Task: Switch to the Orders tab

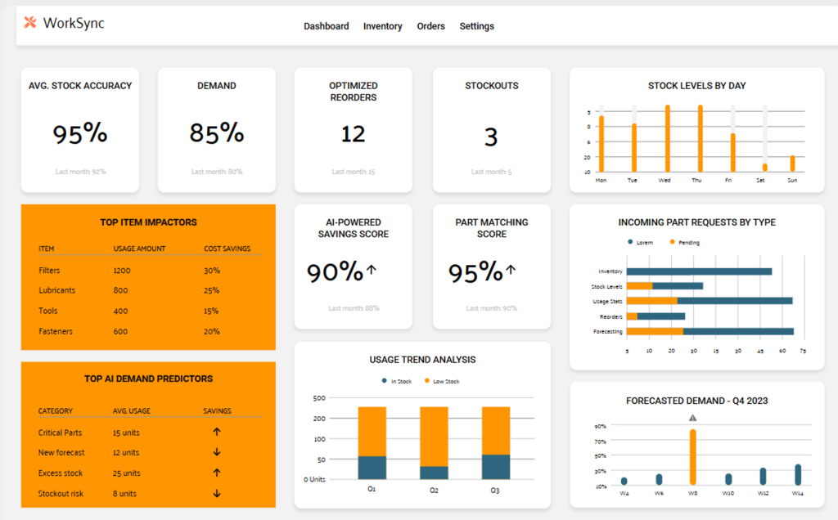Action: pos(431,25)
